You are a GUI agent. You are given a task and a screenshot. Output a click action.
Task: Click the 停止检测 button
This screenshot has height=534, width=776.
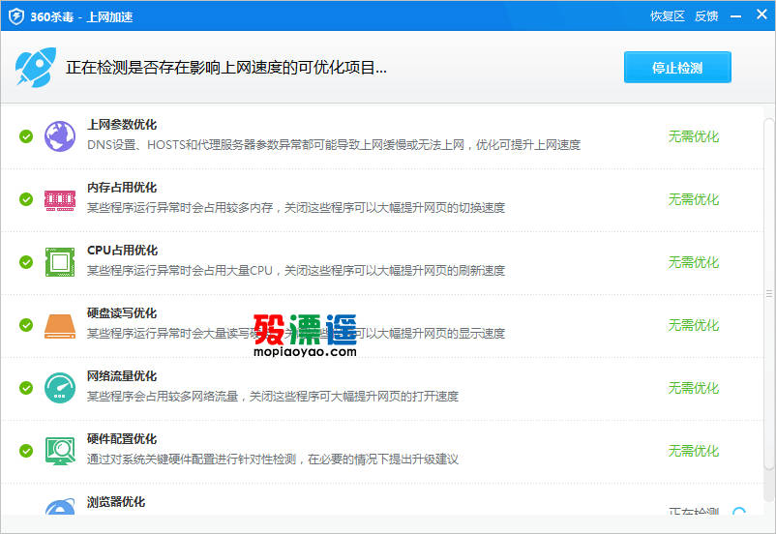point(677,68)
